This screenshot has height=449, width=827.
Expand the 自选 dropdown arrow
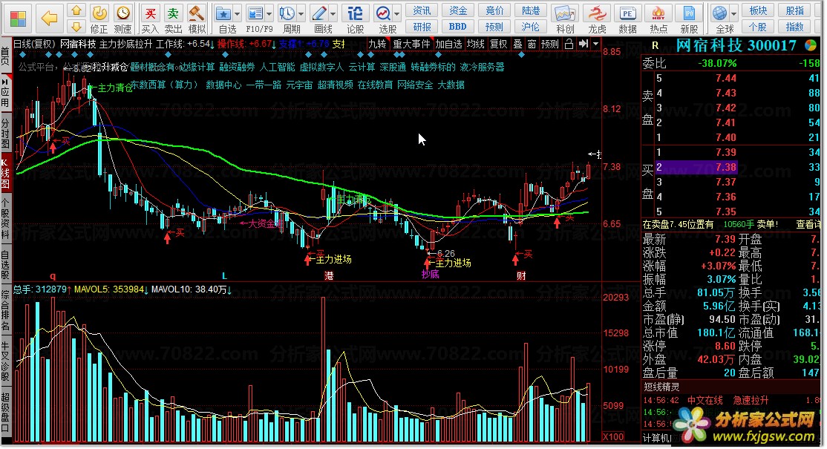point(238,13)
